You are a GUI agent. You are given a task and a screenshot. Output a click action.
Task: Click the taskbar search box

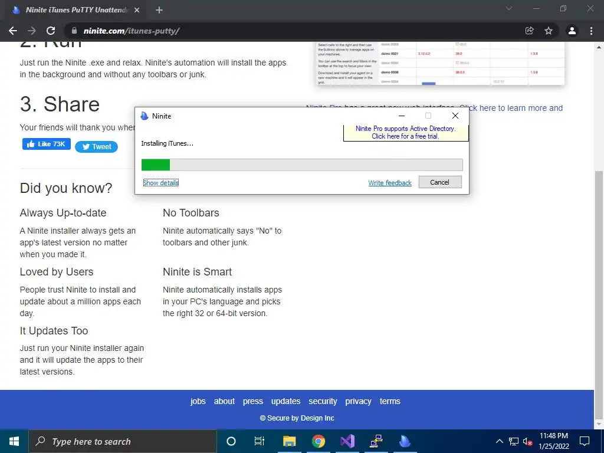(x=123, y=441)
